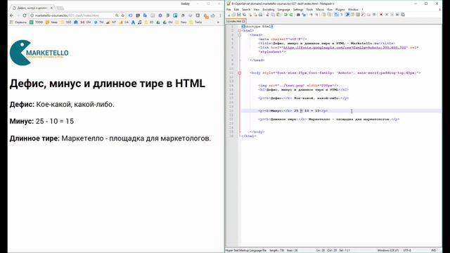This screenshot has width=450, height=253.
Task: Toggle Word Wrap icon in Notepad++ toolbar
Action: 336,14
